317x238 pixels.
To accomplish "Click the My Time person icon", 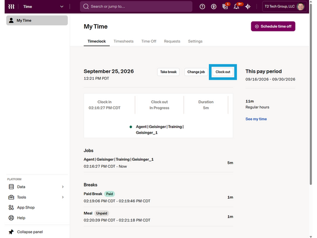I will 11,20.
